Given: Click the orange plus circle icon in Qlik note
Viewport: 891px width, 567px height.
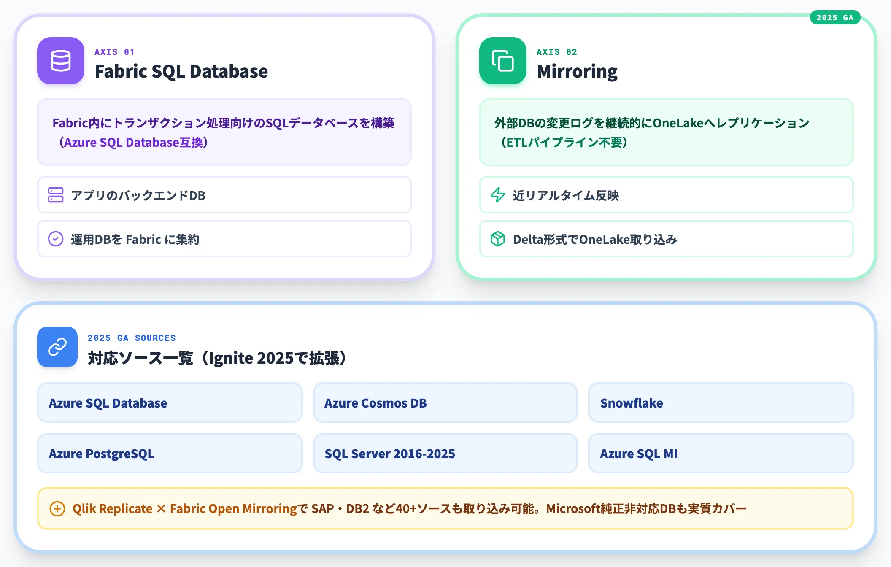Looking at the screenshot, I should pos(57,508).
